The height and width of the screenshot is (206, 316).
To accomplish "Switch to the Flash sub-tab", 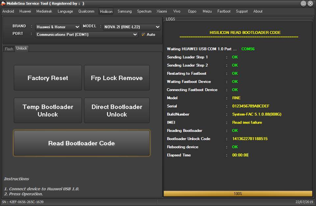I will 9,49.
